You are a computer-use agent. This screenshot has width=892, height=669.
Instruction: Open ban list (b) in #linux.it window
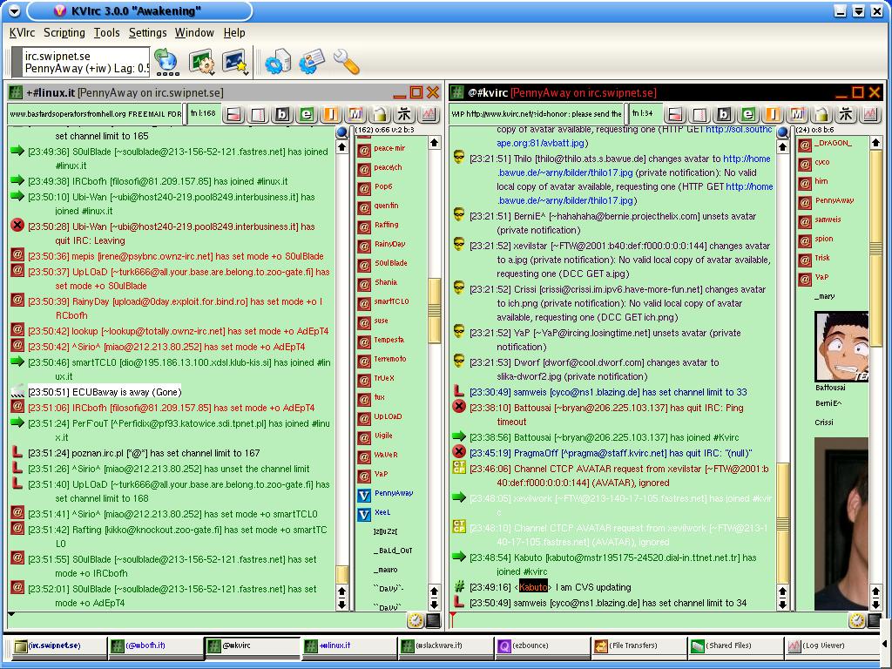(282, 114)
